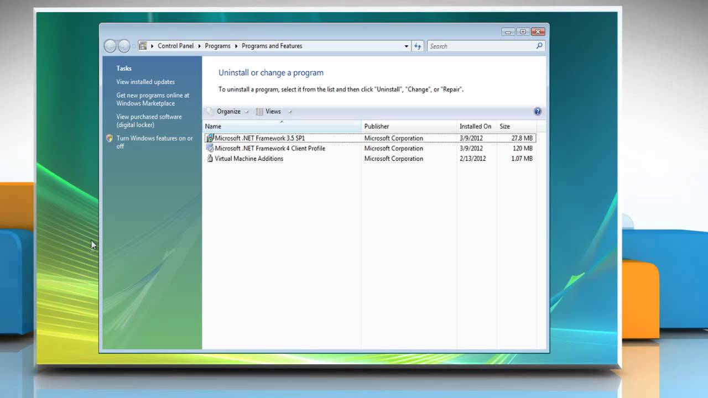708x398 pixels.
Task: Click the Forward navigation arrow button
Action: pyautogui.click(x=124, y=46)
